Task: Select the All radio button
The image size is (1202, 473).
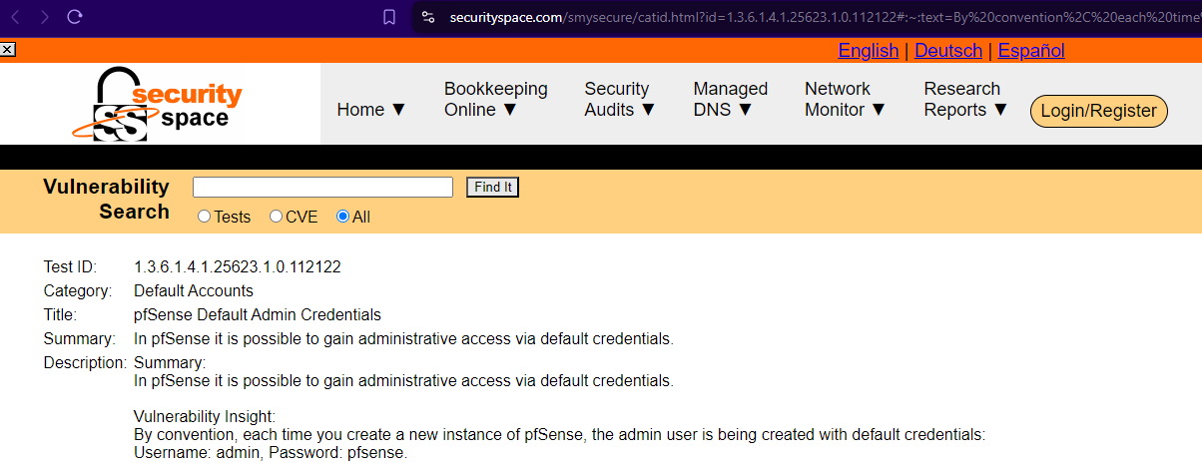Action: point(342,217)
